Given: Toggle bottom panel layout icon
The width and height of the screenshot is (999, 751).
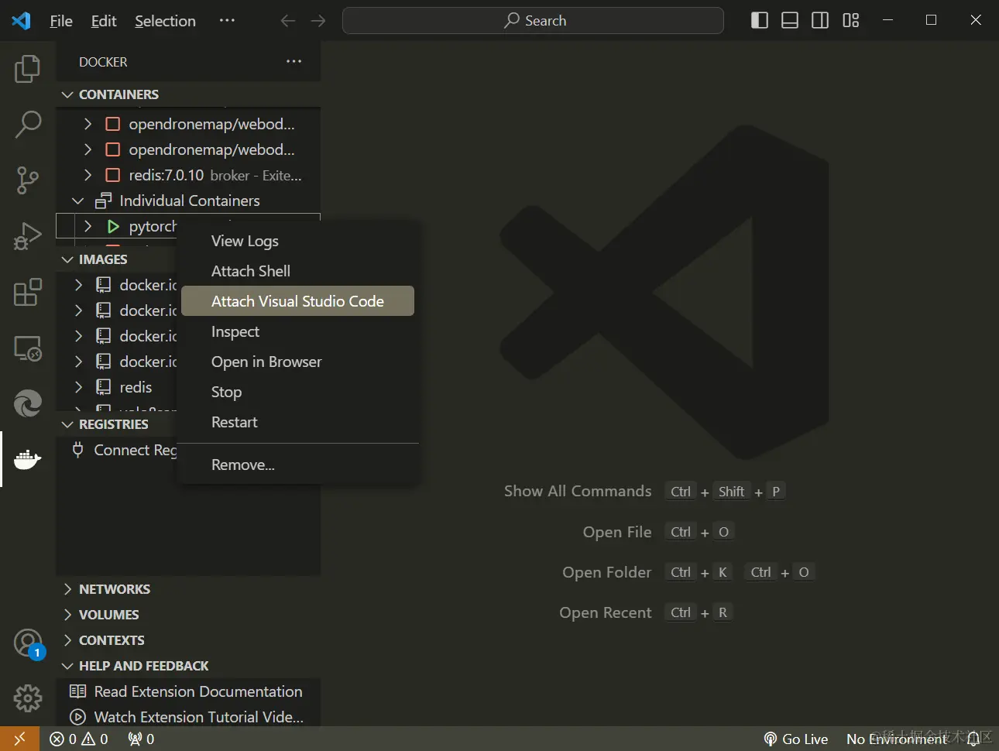Looking at the screenshot, I should (790, 21).
